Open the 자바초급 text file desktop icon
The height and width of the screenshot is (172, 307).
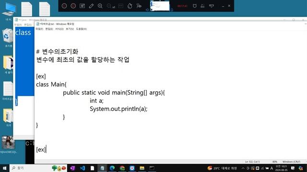[x=8, y=91]
